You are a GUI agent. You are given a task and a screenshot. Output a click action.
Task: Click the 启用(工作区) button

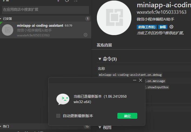click(147, 27)
